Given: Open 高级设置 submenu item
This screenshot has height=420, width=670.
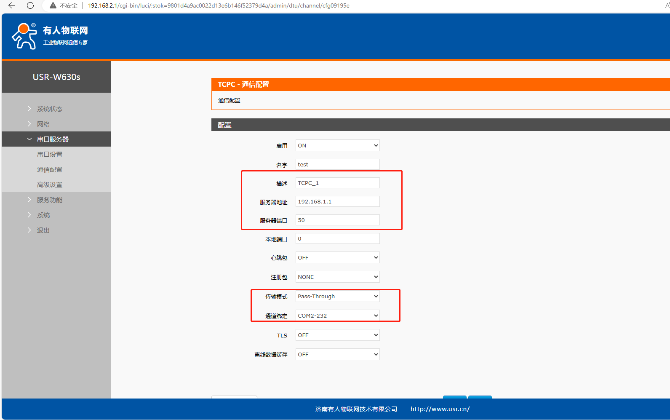Looking at the screenshot, I should (50, 185).
